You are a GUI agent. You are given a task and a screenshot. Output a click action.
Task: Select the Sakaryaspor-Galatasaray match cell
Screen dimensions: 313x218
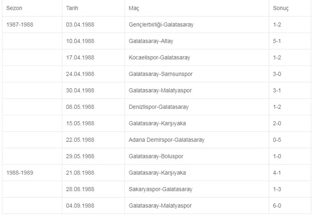coord(160,189)
